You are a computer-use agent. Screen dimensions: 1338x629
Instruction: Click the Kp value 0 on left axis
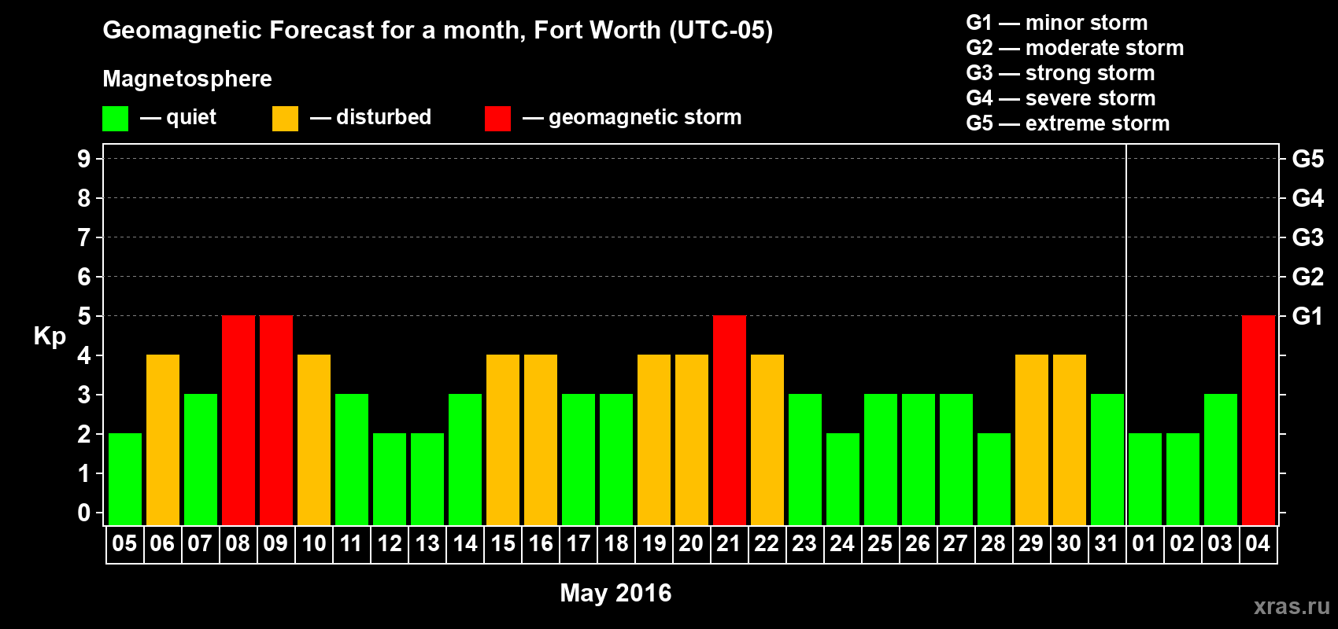pos(84,513)
